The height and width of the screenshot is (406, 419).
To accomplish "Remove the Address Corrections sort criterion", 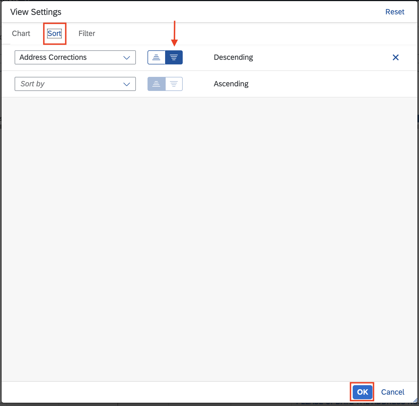I will (x=395, y=57).
